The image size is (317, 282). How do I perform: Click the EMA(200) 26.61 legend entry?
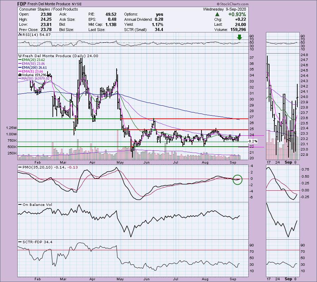pyautogui.click(x=34, y=68)
